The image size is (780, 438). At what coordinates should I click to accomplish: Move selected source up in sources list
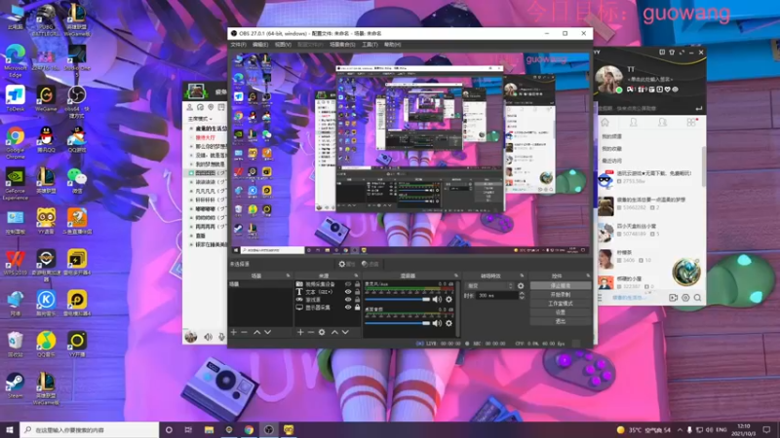coord(334,332)
